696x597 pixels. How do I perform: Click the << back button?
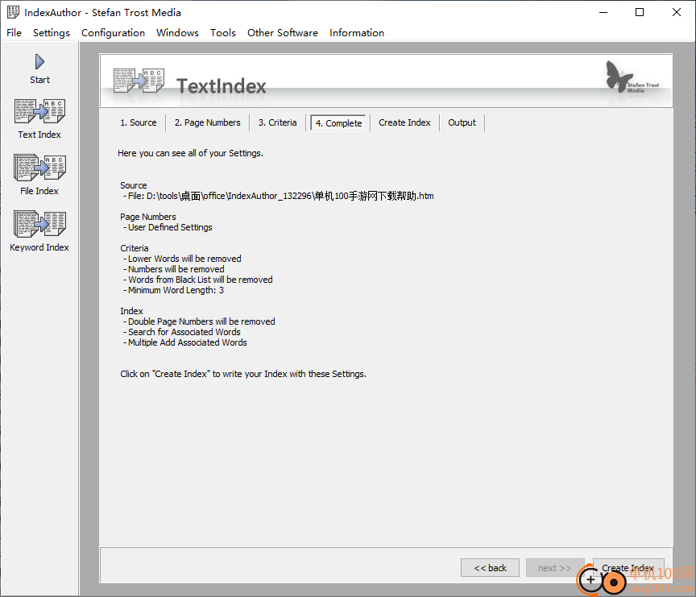490,568
